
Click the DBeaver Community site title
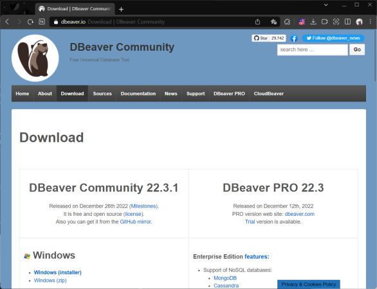[x=122, y=47]
